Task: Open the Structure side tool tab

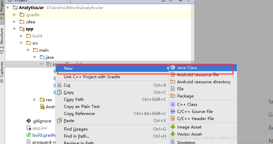Action: coord(2,41)
